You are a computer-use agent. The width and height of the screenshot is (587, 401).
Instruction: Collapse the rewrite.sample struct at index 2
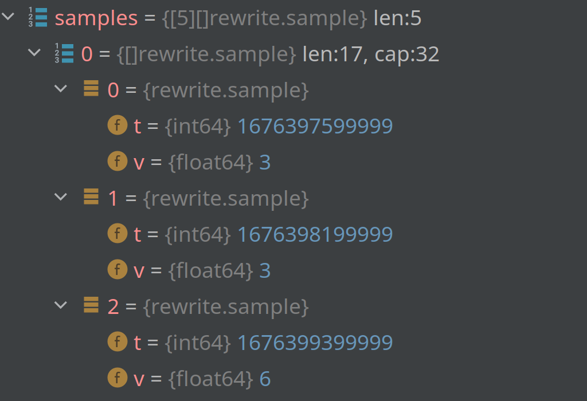(61, 305)
